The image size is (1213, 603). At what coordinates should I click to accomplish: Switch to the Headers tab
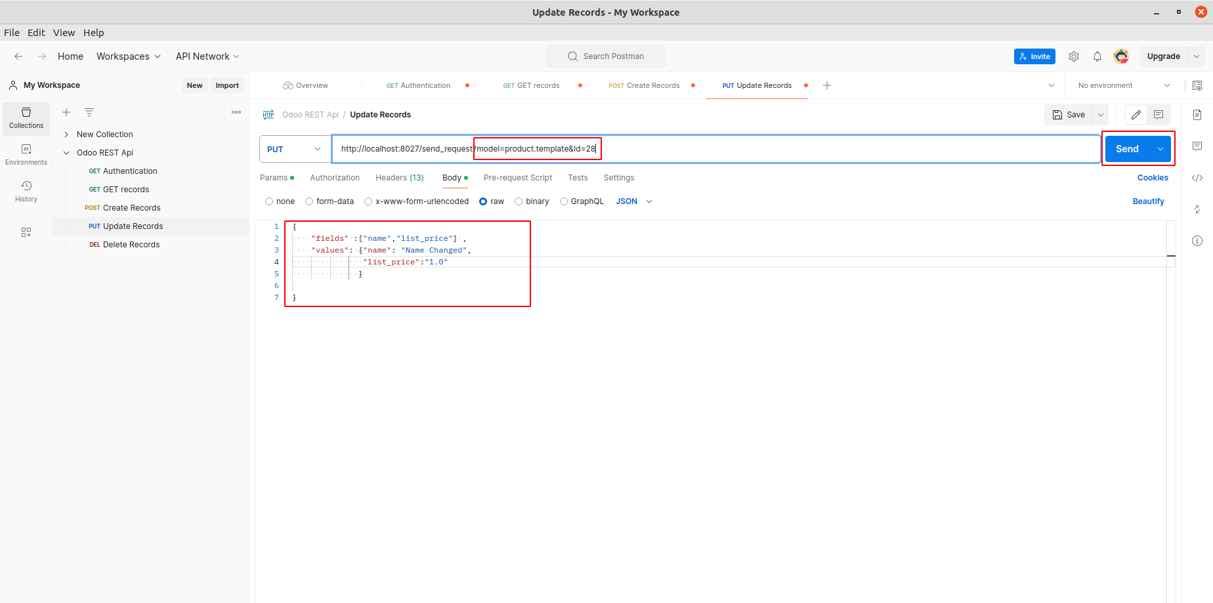pos(400,178)
